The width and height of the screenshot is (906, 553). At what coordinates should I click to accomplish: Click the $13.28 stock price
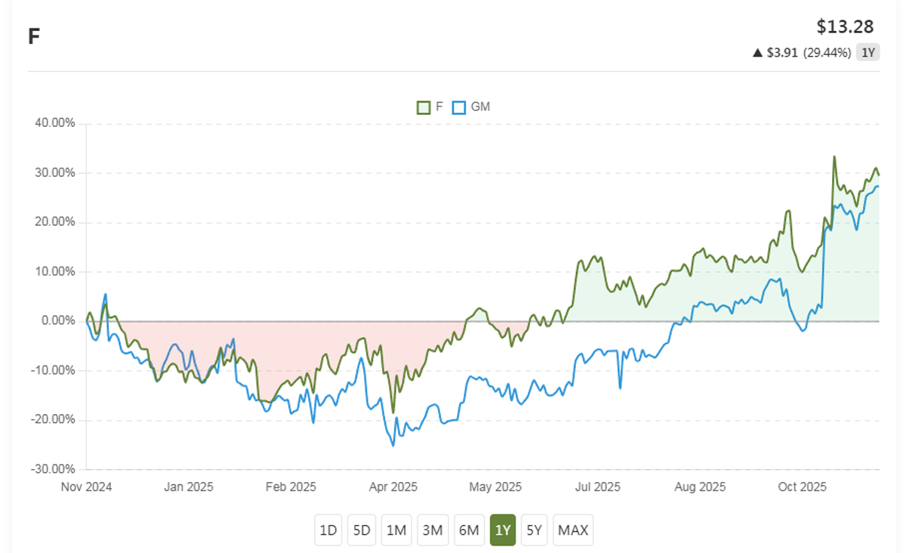pyautogui.click(x=845, y=27)
